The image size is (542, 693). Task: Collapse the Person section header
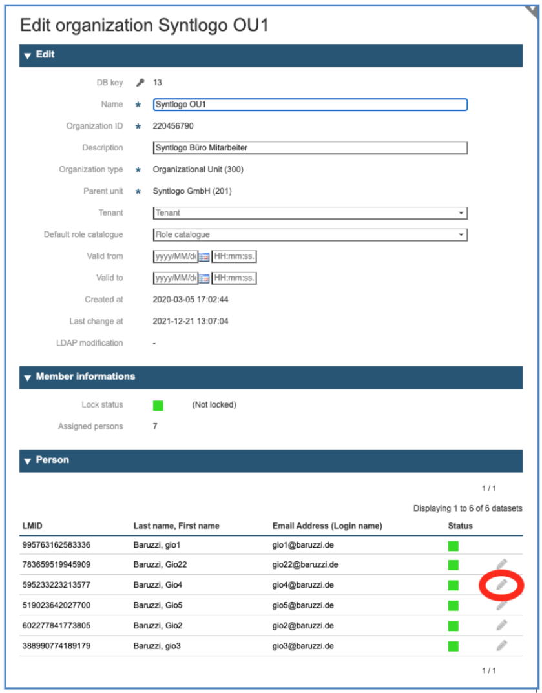click(x=27, y=461)
